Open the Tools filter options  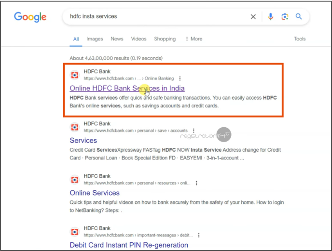point(300,39)
